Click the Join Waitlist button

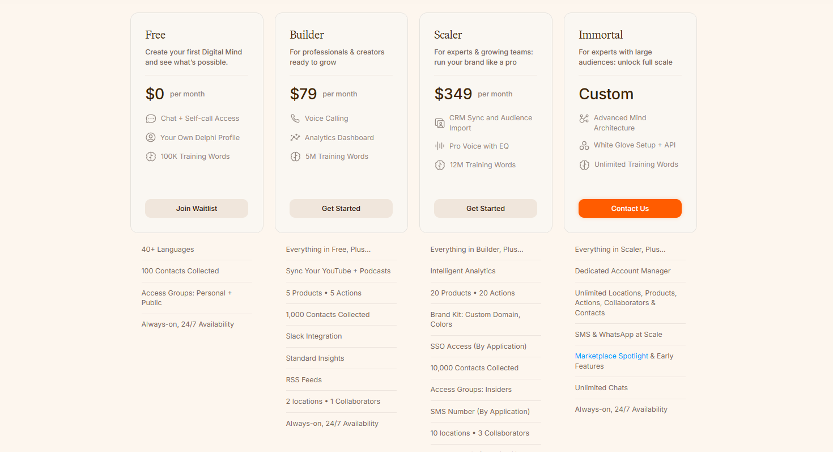[x=197, y=208]
